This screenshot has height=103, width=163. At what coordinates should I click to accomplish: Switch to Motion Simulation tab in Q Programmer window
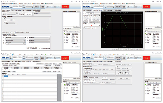click(36, 61)
